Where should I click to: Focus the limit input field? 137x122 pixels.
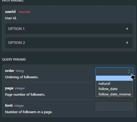[x=114, y=106]
